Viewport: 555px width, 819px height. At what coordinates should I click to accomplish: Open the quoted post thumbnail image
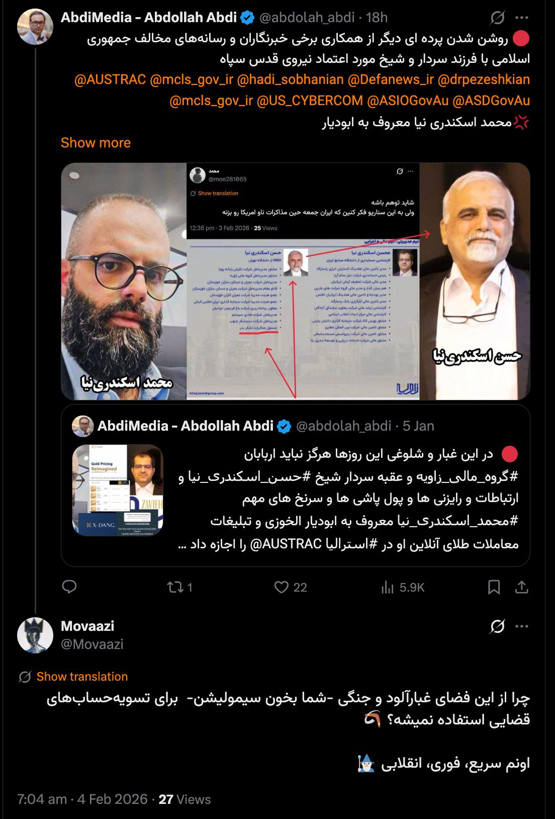click(118, 490)
